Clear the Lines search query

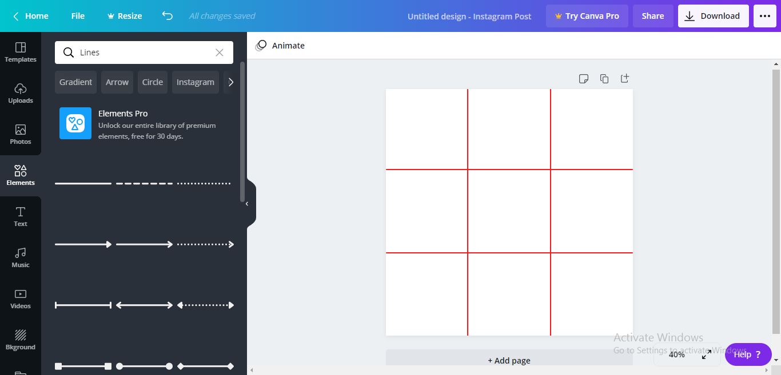click(220, 52)
